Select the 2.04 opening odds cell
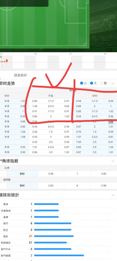Image resolution: width=117 pixels, height=261 pixels. [35, 132]
